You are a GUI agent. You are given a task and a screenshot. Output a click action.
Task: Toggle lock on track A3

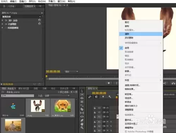click(x=95, y=131)
